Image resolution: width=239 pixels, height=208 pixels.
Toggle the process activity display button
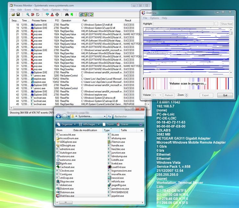91,15
